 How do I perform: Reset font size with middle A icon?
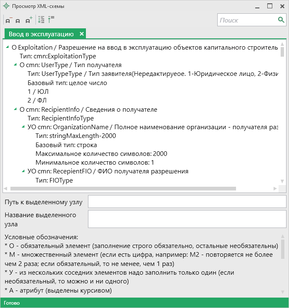18,20
